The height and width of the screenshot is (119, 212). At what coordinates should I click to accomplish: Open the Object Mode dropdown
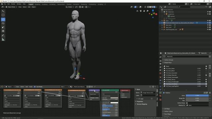tap(11, 7)
